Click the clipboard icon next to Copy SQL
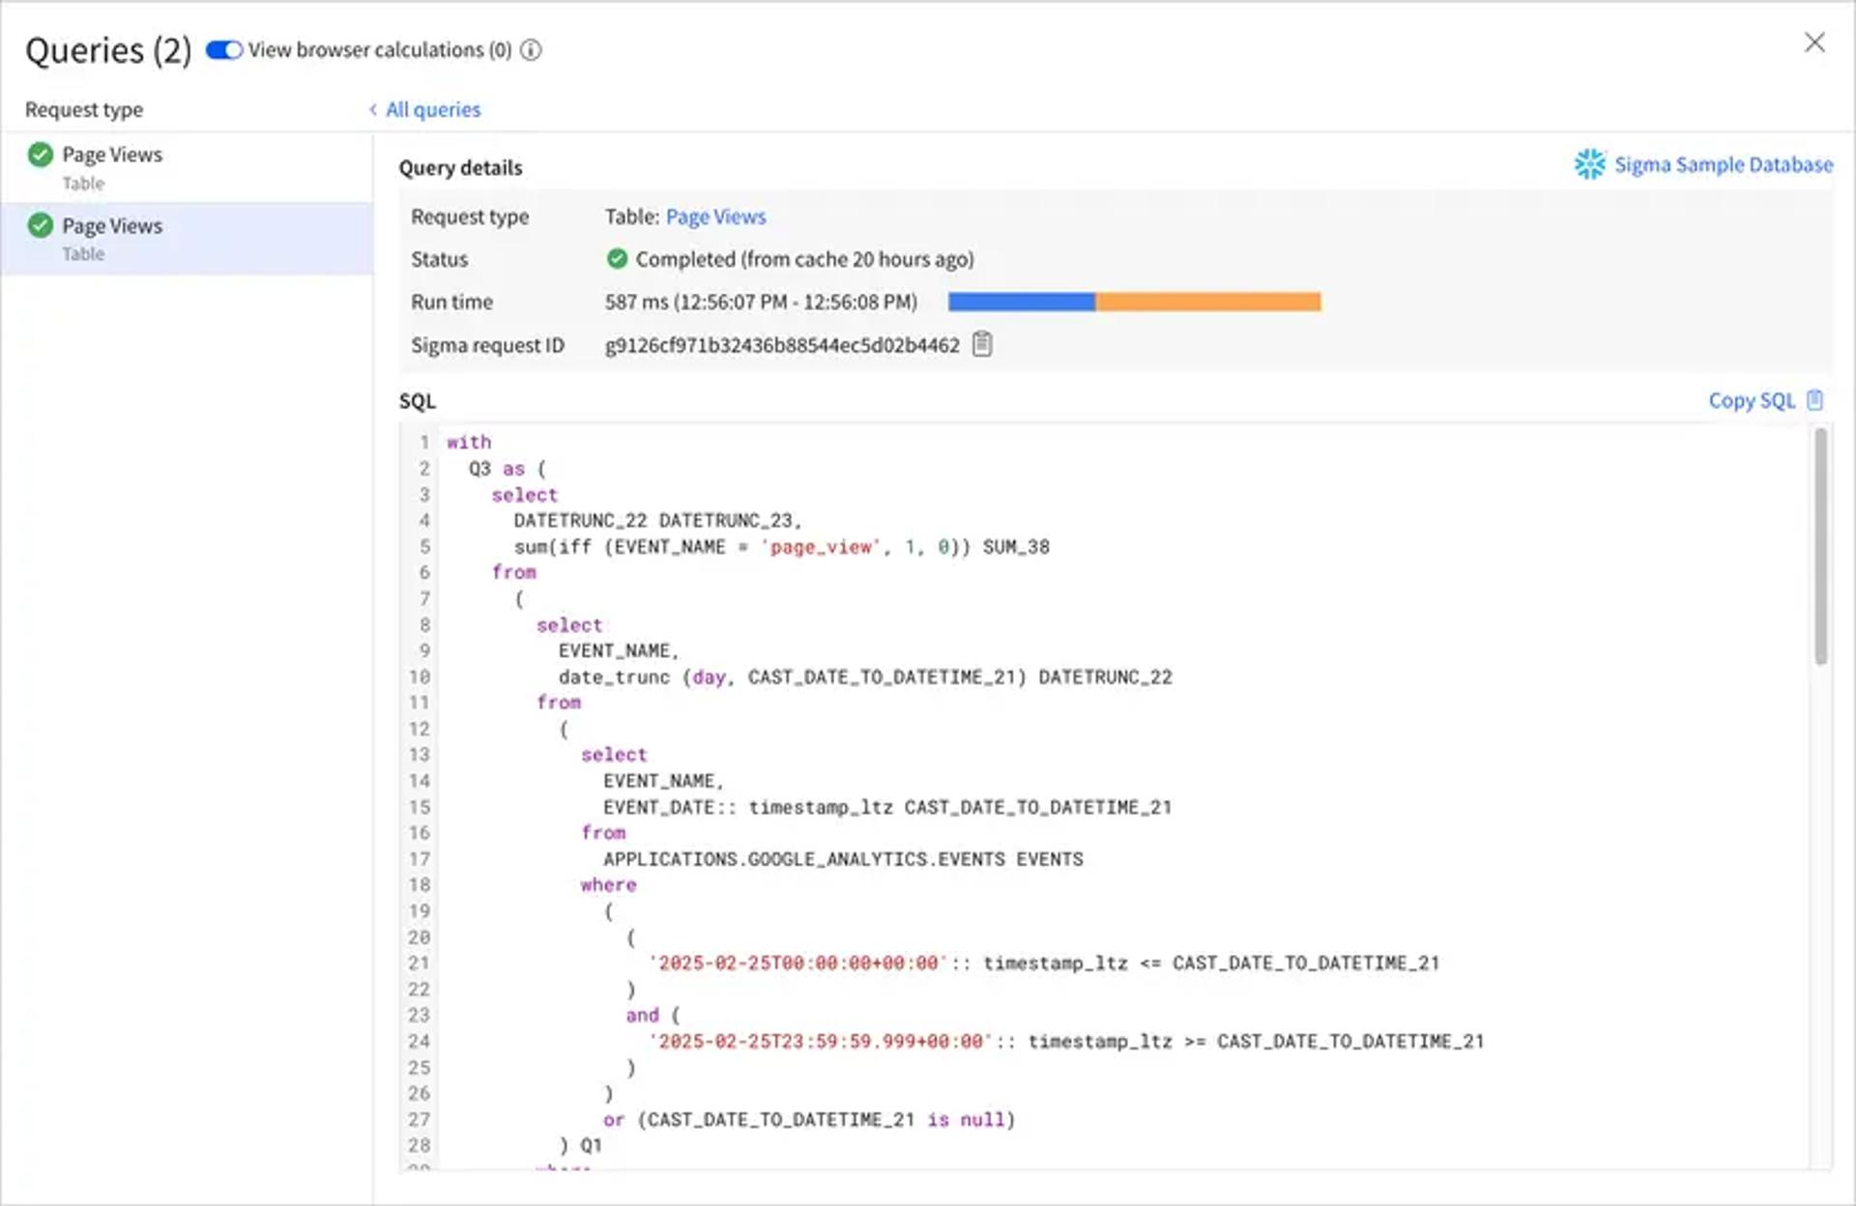Viewport: 1856px width, 1206px height. click(x=1815, y=400)
